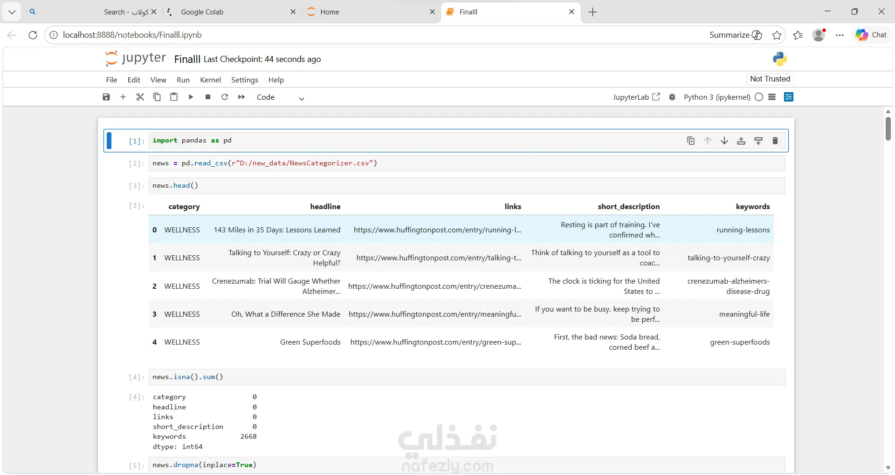This screenshot has width=895, height=475.
Task: Click the pd.read_csv code cell
Action: (467, 163)
